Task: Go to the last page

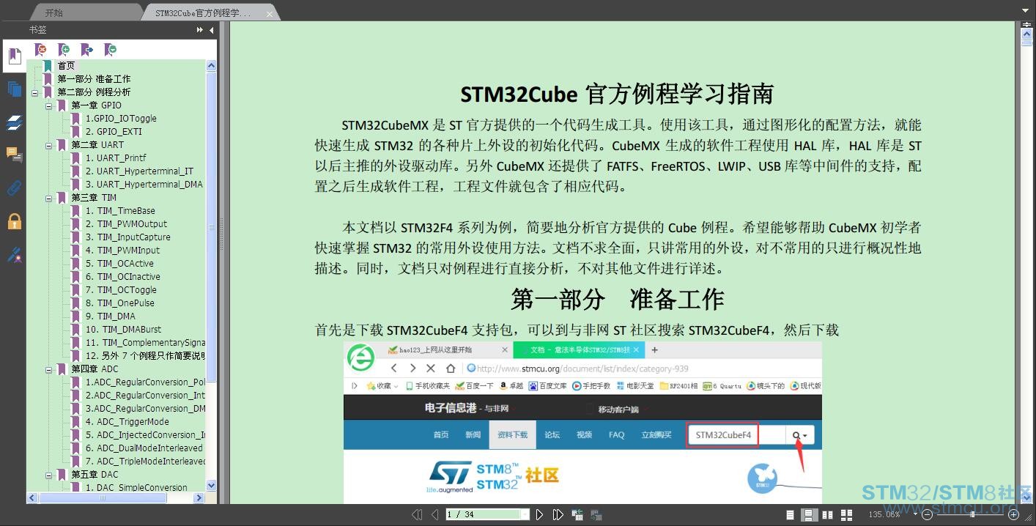Action: [558, 515]
